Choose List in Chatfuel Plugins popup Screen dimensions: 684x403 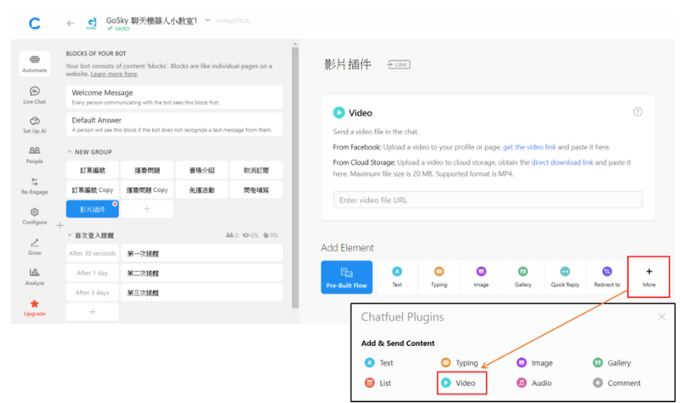pyautogui.click(x=378, y=383)
